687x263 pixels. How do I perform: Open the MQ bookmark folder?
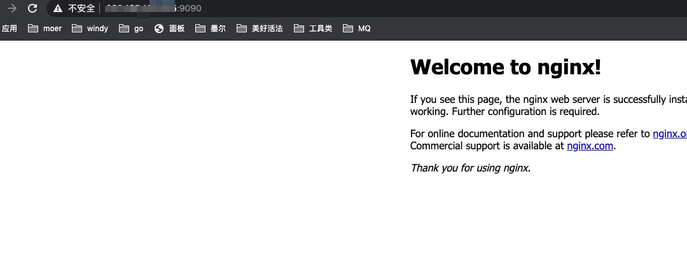point(357,29)
